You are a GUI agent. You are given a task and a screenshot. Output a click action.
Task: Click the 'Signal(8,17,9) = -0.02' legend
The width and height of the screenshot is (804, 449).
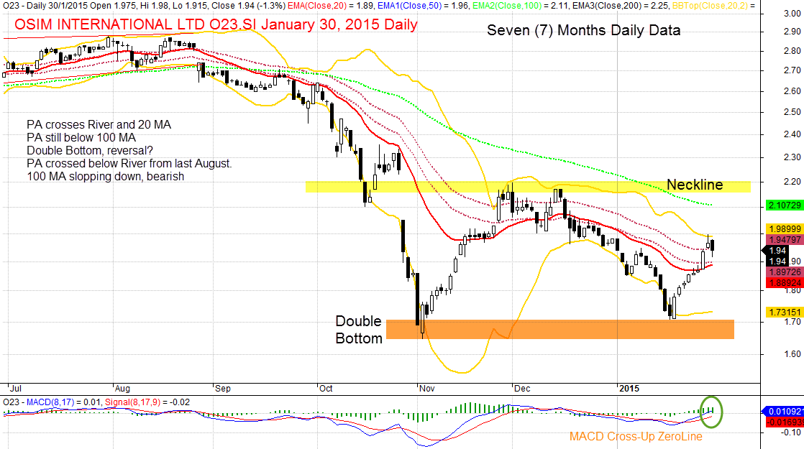(147, 402)
